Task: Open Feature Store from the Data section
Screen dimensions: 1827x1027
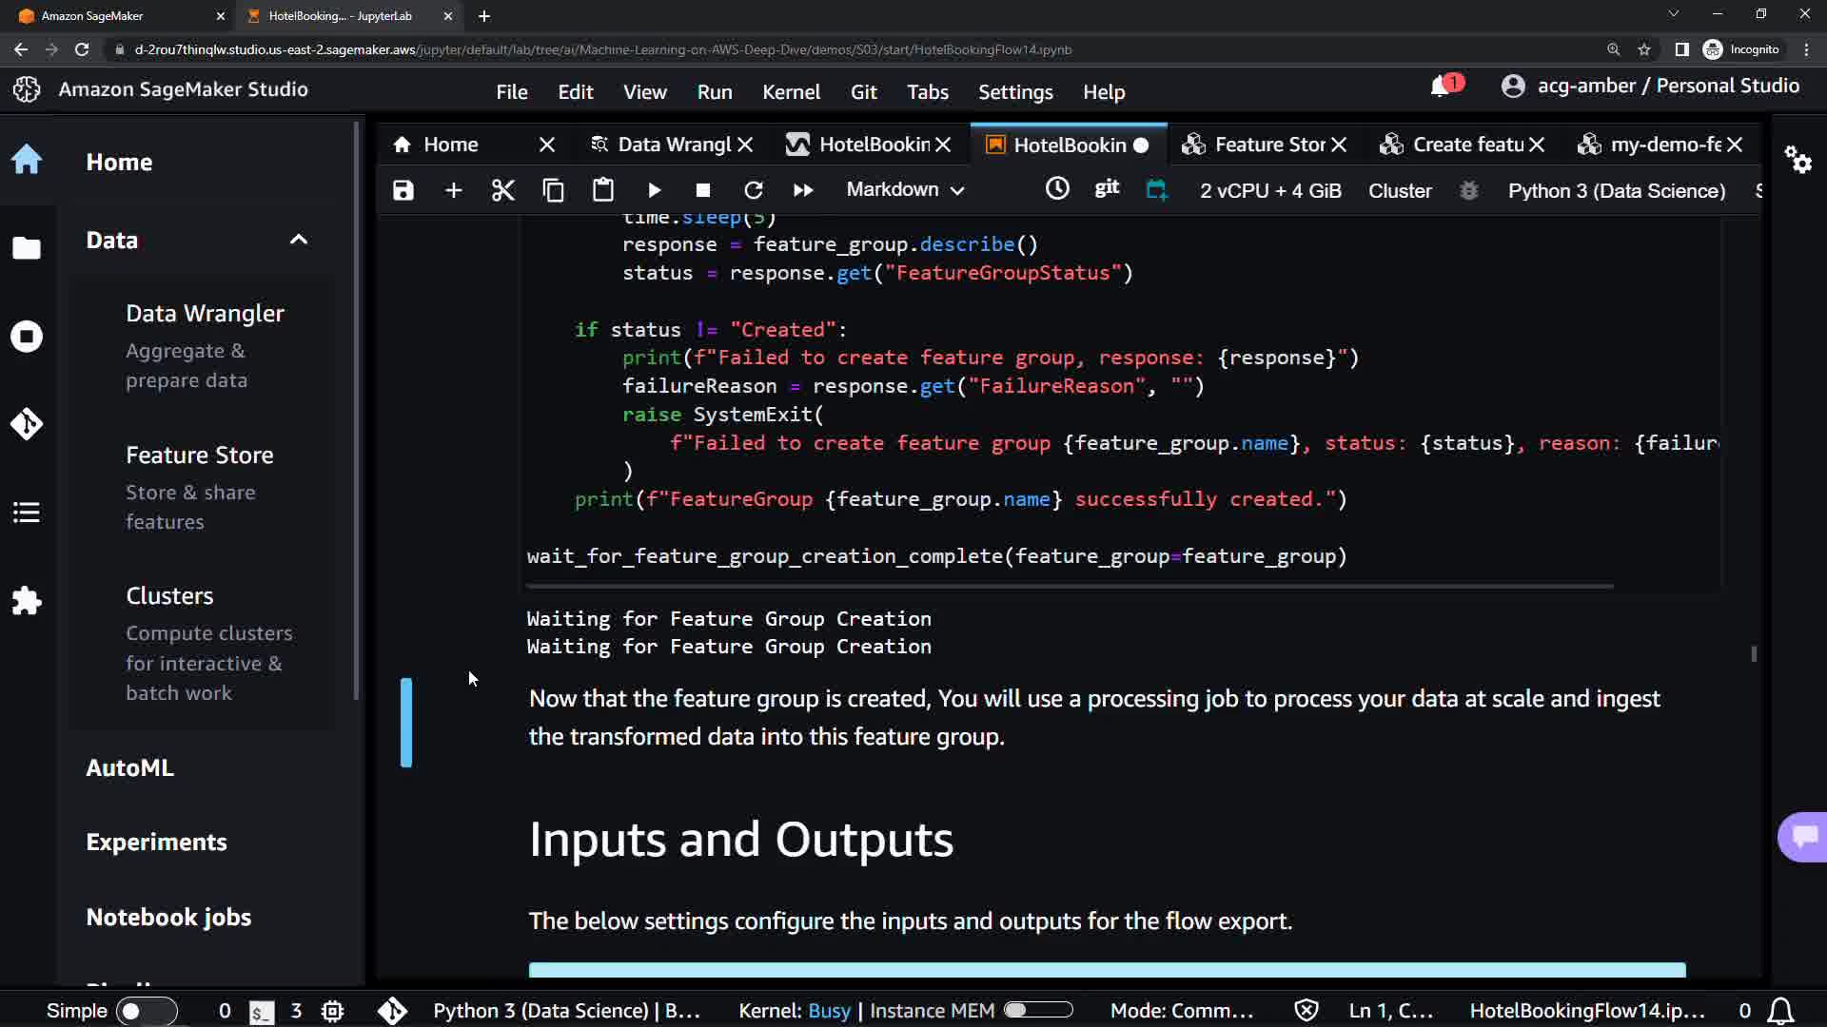Action: pyautogui.click(x=200, y=455)
